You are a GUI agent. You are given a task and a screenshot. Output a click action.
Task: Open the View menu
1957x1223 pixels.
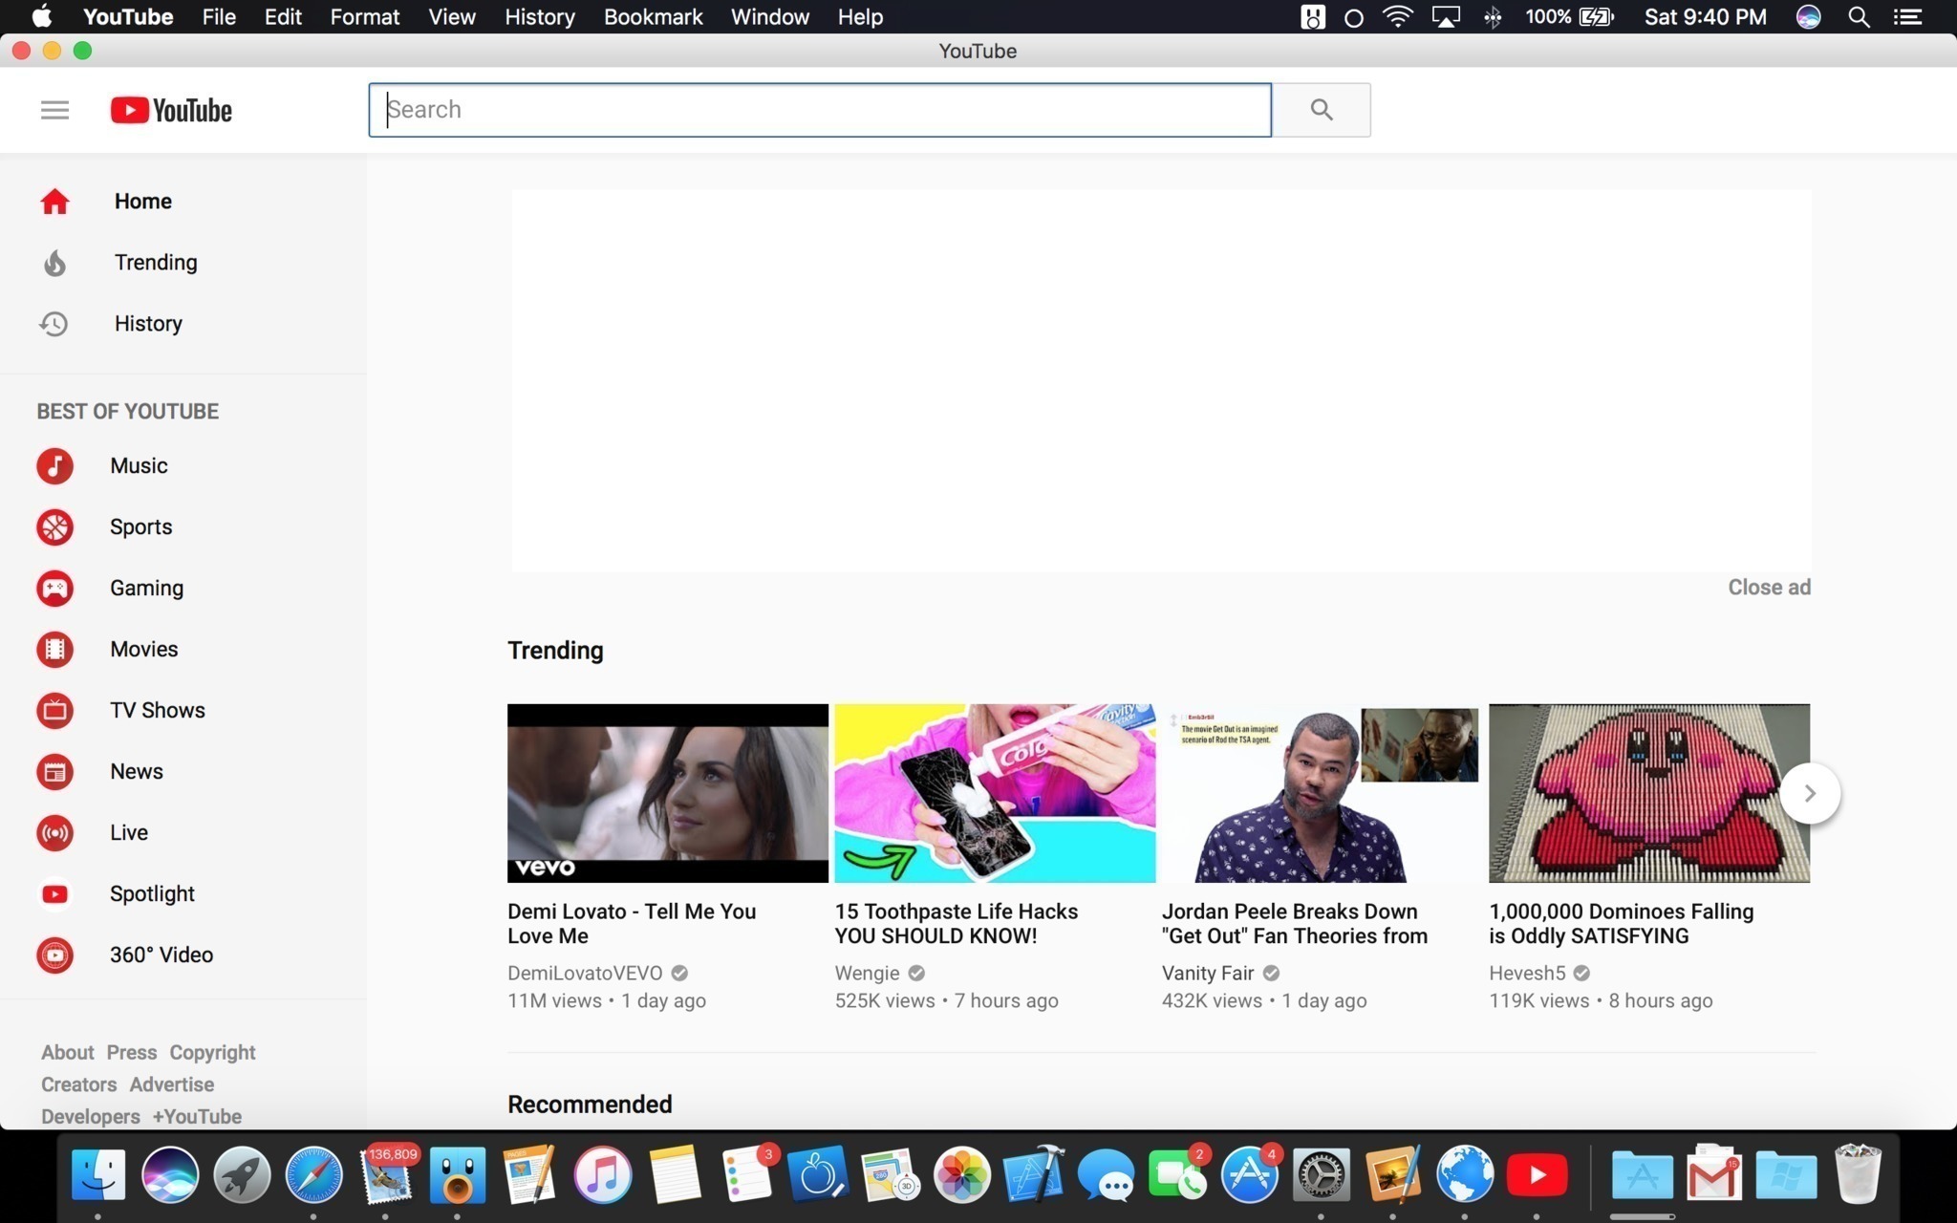click(452, 17)
